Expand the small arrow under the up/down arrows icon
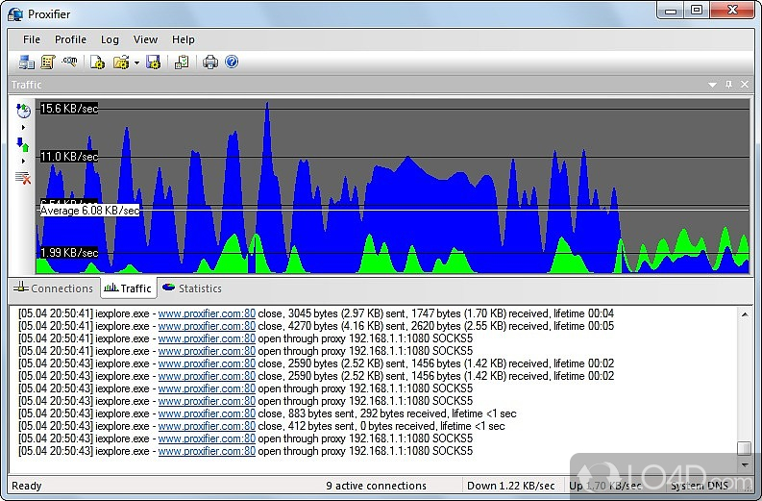762x501 pixels. [x=23, y=161]
